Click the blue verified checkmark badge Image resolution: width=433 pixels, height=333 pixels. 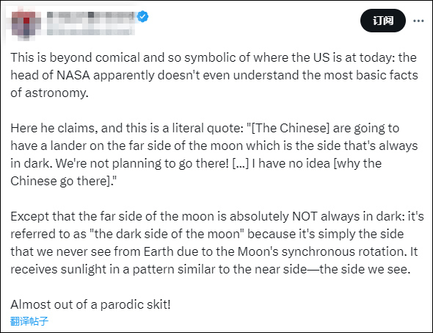click(143, 17)
